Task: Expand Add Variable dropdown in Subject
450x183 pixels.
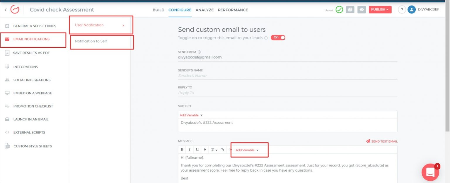Action: pyautogui.click(x=191, y=115)
